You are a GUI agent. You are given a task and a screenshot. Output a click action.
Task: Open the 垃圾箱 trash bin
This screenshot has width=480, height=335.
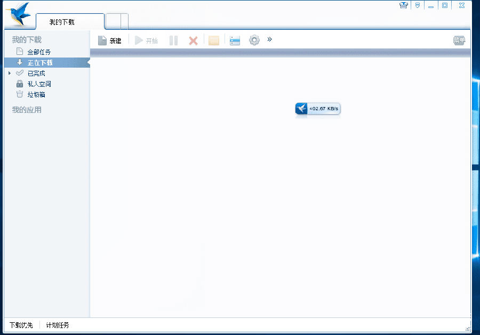[x=36, y=94]
